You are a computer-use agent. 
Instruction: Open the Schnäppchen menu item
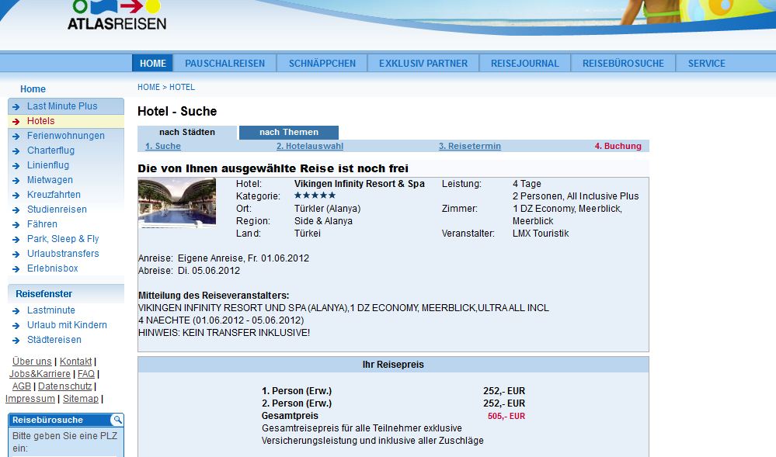click(x=322, y=64)
